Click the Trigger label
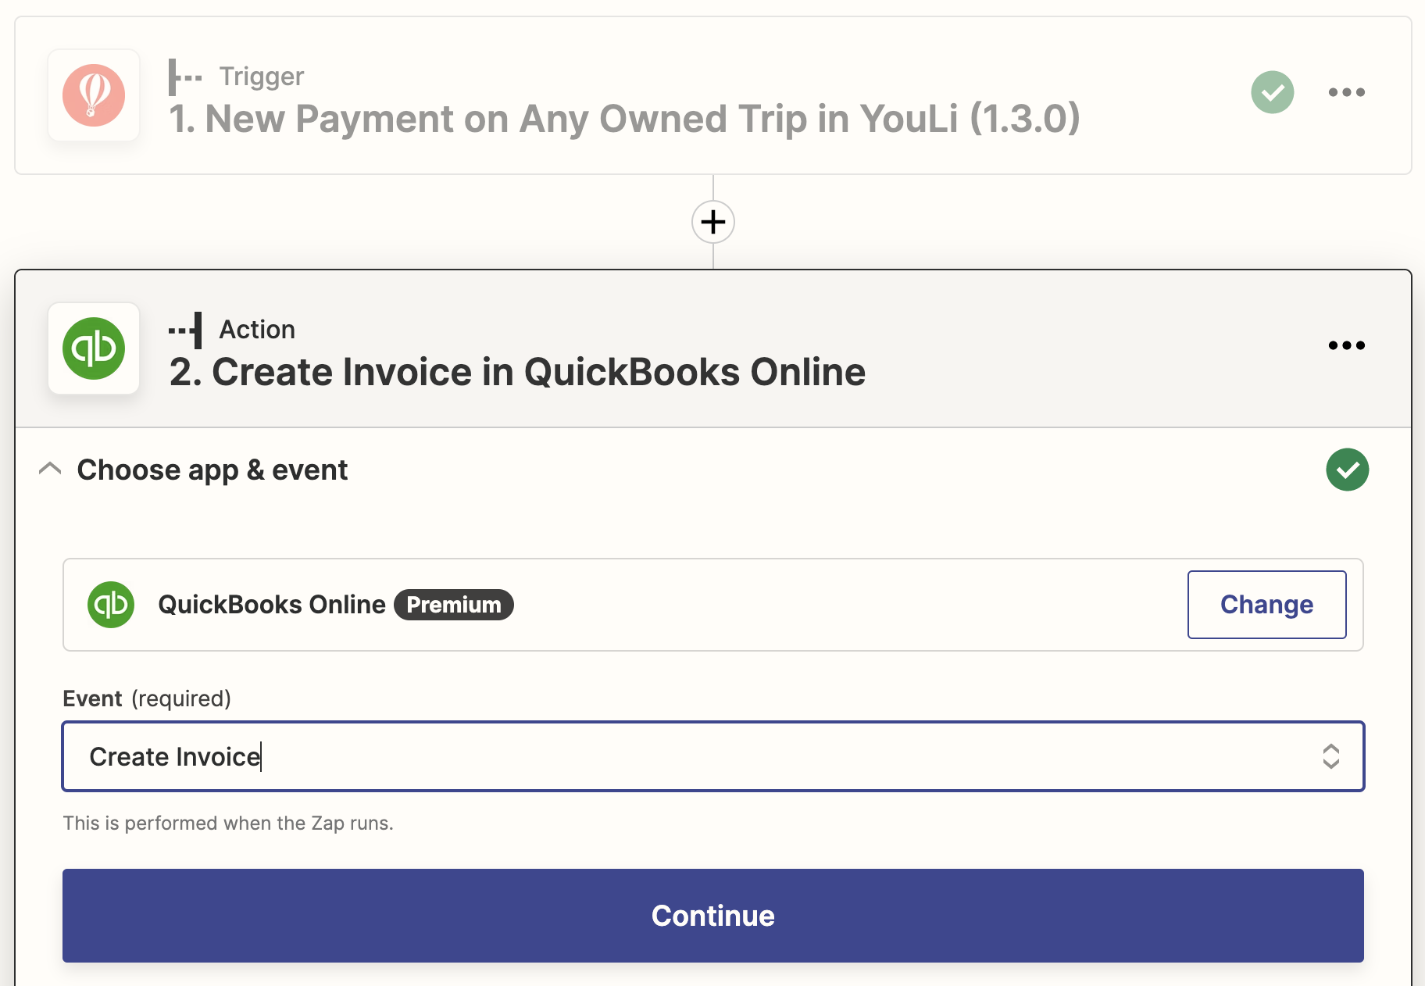1425x986 pixels. (x=262, y=77)
